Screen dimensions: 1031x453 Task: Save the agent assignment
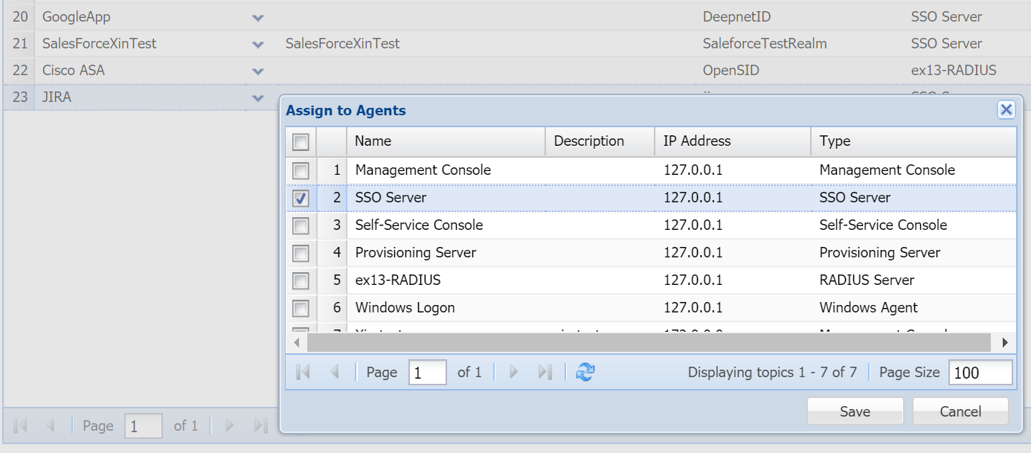[x=855, y=411]
